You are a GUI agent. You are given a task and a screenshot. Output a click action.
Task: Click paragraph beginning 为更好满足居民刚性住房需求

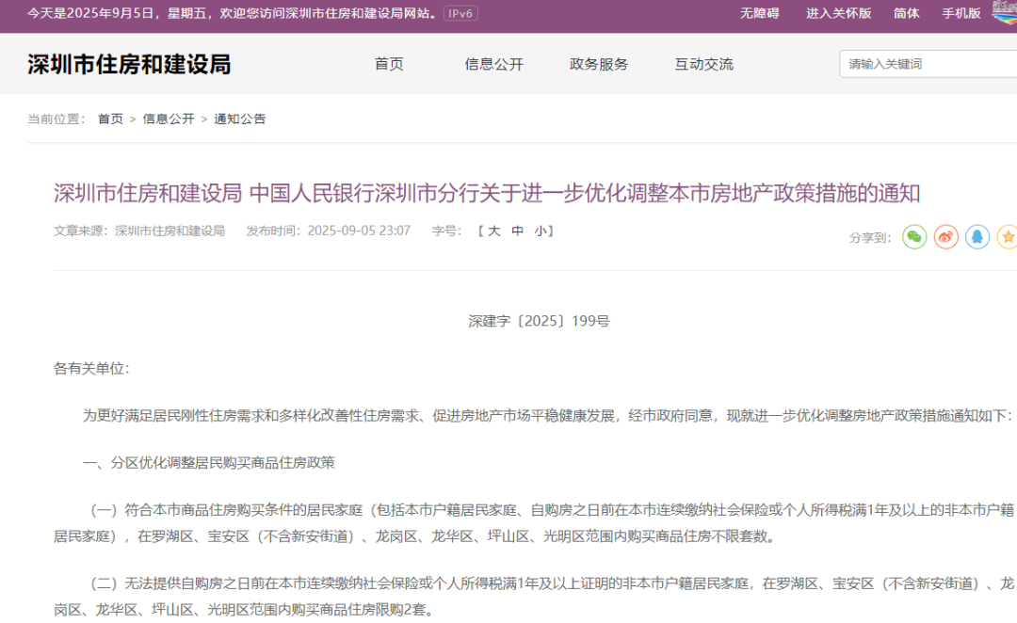click(x=547, y=416)
